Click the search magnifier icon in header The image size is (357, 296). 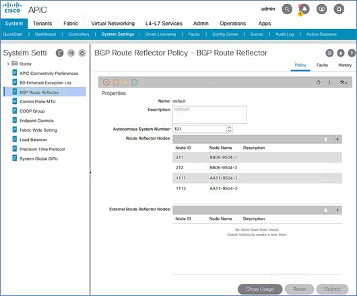coord(287,9)
